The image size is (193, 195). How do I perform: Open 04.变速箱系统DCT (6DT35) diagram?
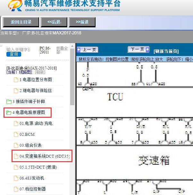tap(45, 156)
